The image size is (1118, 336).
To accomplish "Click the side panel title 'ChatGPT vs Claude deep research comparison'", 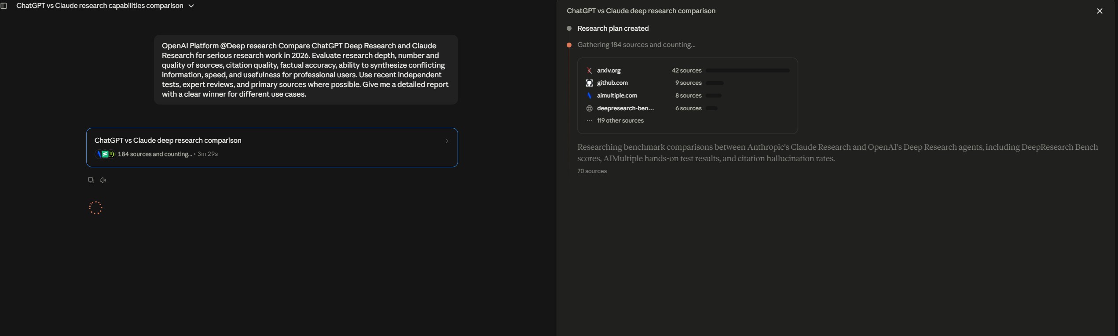I will 641,11.
